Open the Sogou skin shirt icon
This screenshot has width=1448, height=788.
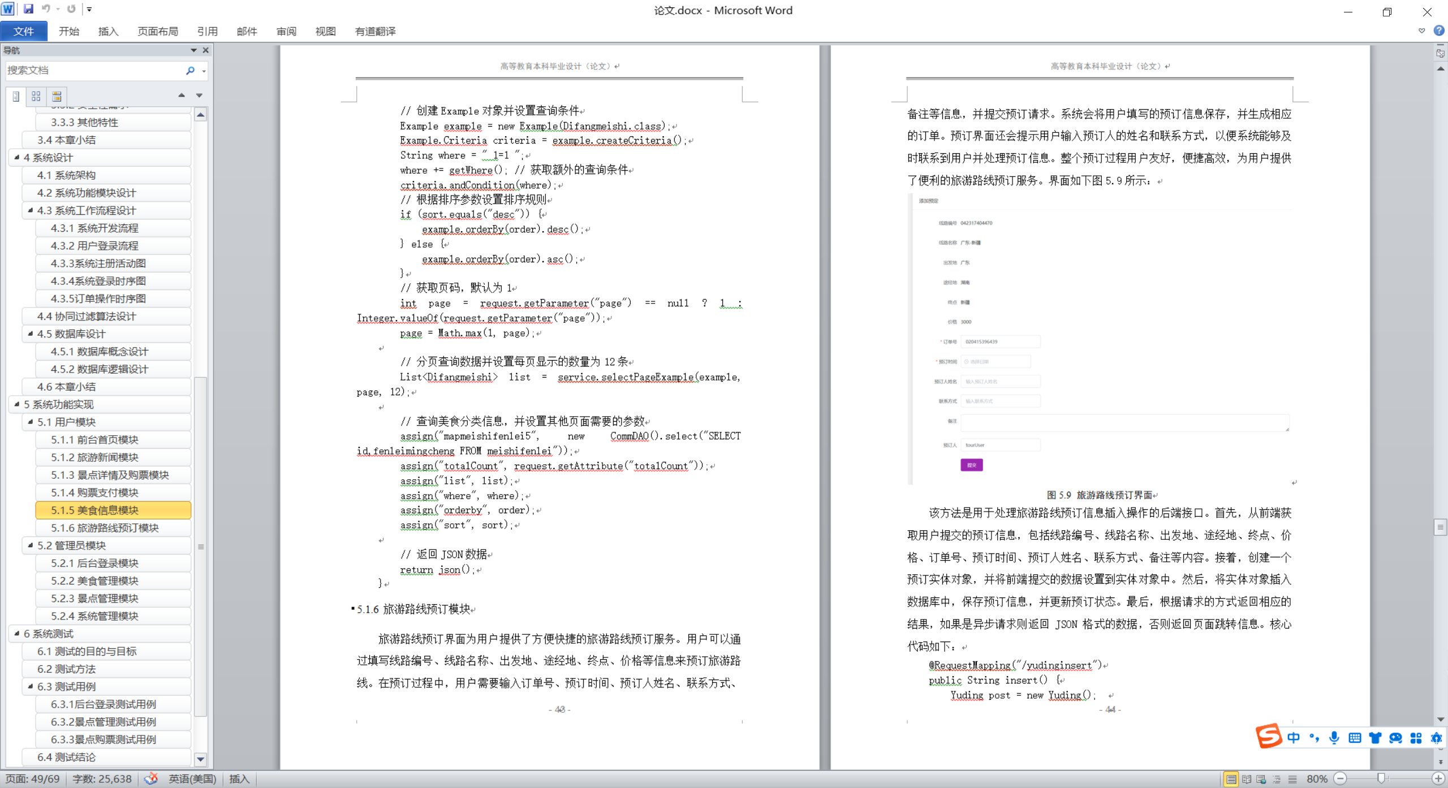coord(1375,738)
